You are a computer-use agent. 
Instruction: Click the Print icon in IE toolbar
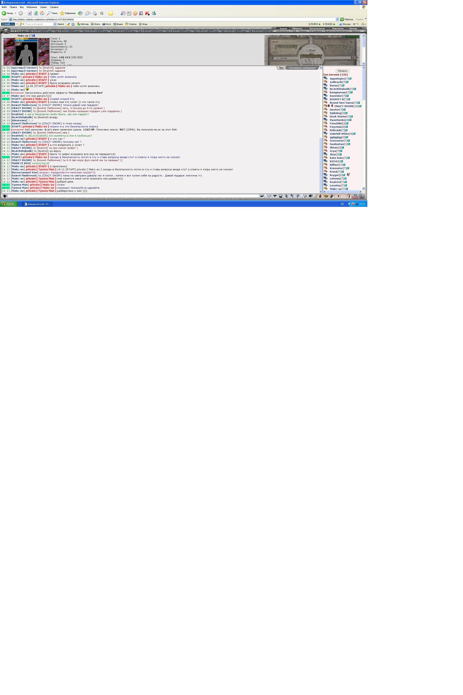(95, 13)
